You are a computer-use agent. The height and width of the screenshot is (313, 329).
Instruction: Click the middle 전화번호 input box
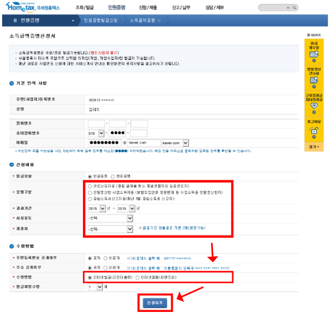118,124
